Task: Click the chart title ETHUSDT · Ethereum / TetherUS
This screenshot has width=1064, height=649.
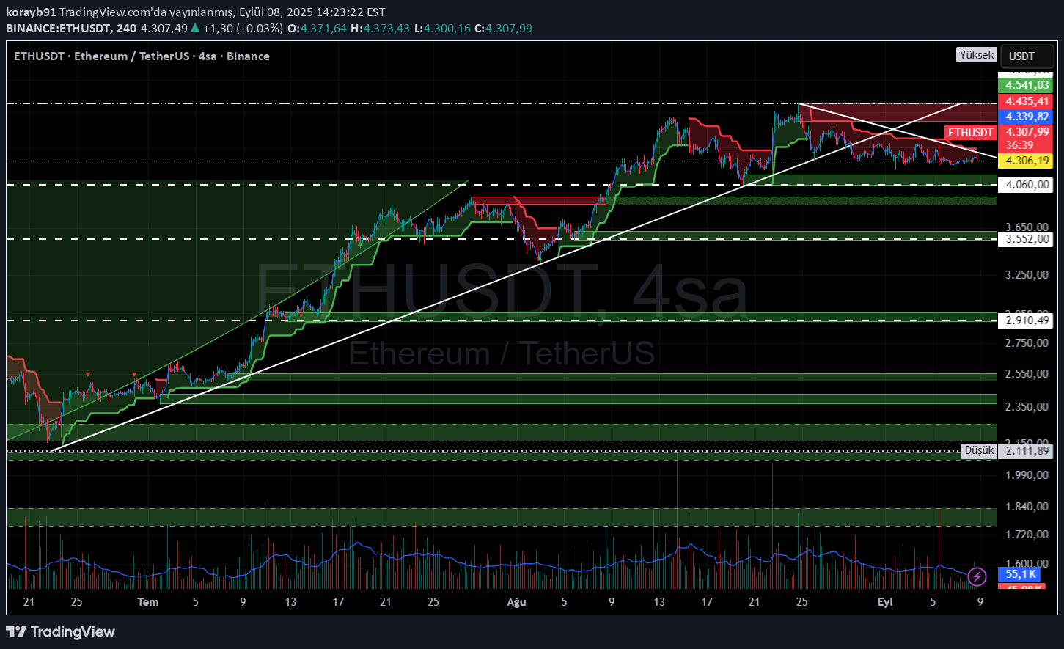Action: (x=114, y=56)
